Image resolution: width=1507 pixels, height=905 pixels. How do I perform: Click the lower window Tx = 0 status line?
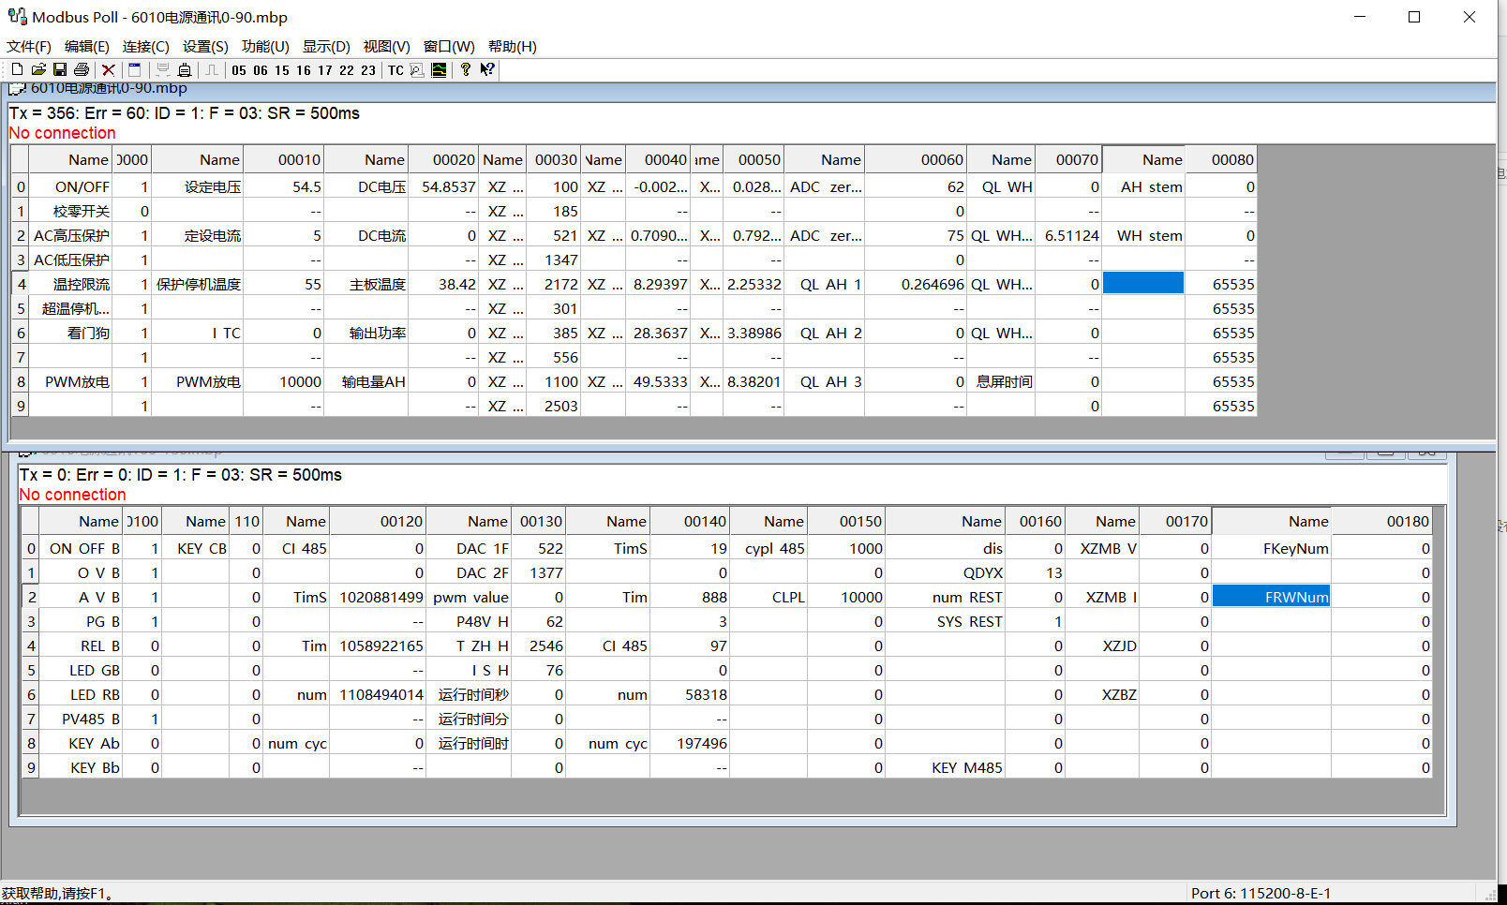click(x=181, y=475)
